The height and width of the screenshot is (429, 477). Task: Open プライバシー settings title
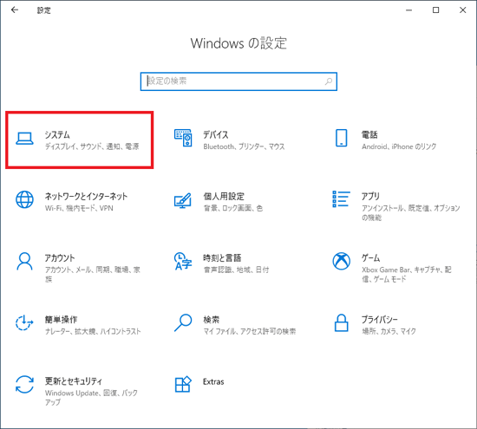click(379, 319)
